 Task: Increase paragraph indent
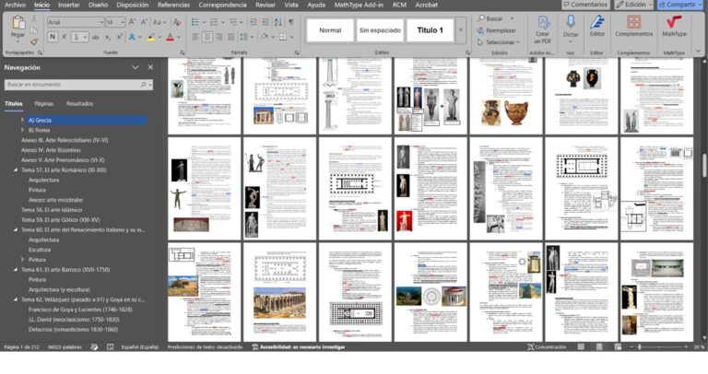[x=265, y=22]
